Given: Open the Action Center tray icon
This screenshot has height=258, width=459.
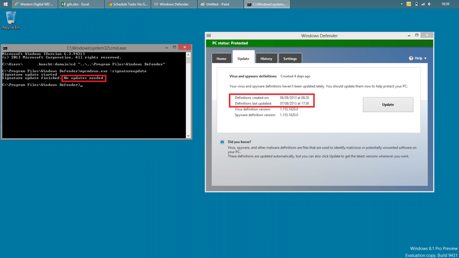Looking at the screenshot, I should click(409, 4).
